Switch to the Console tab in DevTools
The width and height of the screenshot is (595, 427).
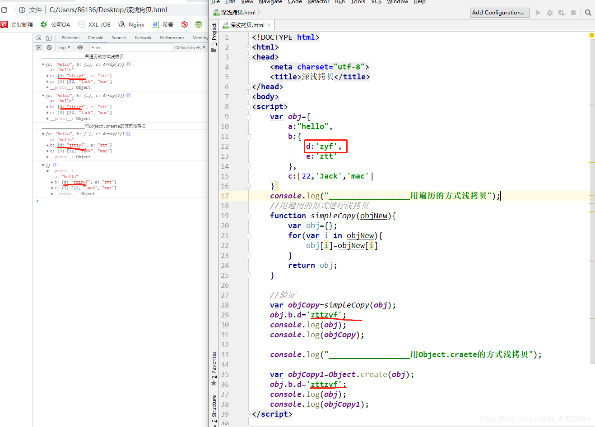(x=95, y=38)
